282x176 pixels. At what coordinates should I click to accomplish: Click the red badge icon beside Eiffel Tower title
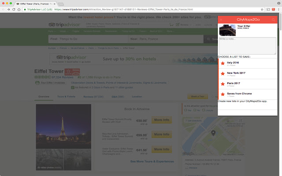pos(72,72)
